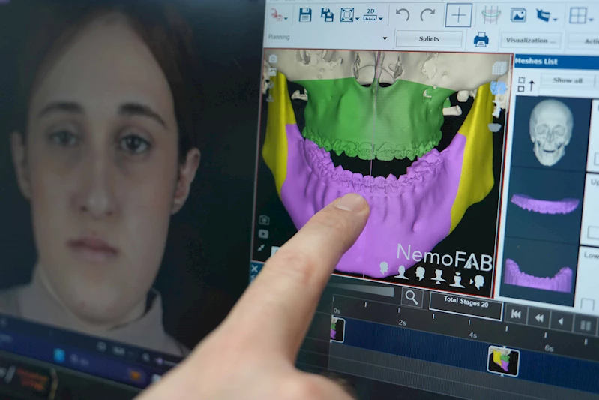The height and width of the screenshot is (400, 599).
Task: Select the upper teeth mesh thumbnail
Action: 545,203
